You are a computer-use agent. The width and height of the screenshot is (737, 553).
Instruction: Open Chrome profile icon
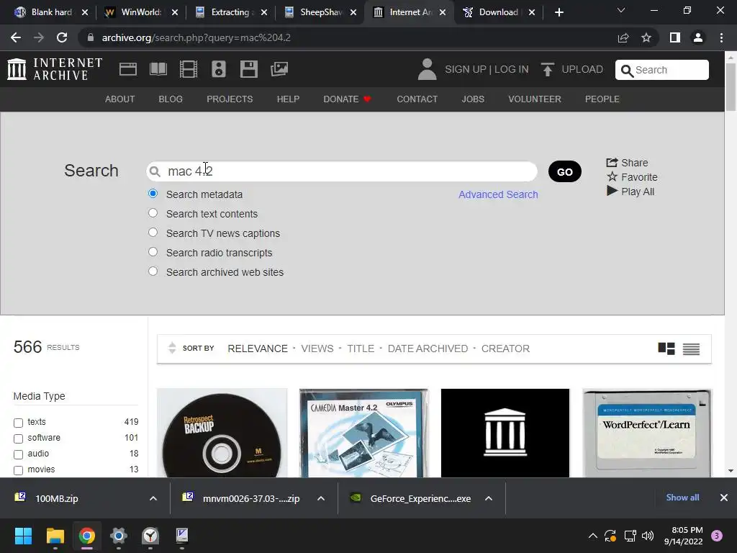click(x=698, y=37)
